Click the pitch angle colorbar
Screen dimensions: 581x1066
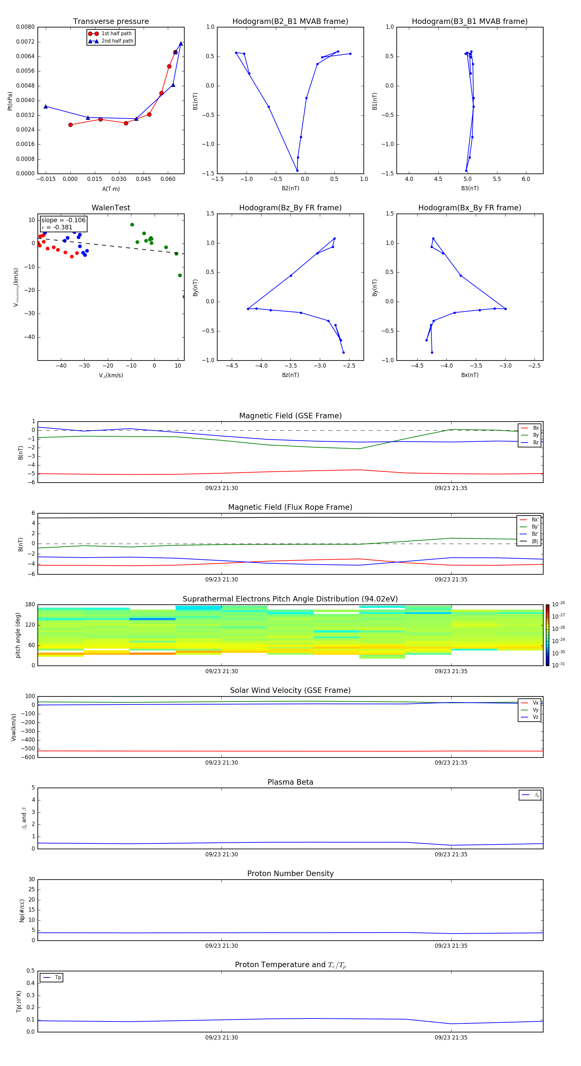(547, 635)
